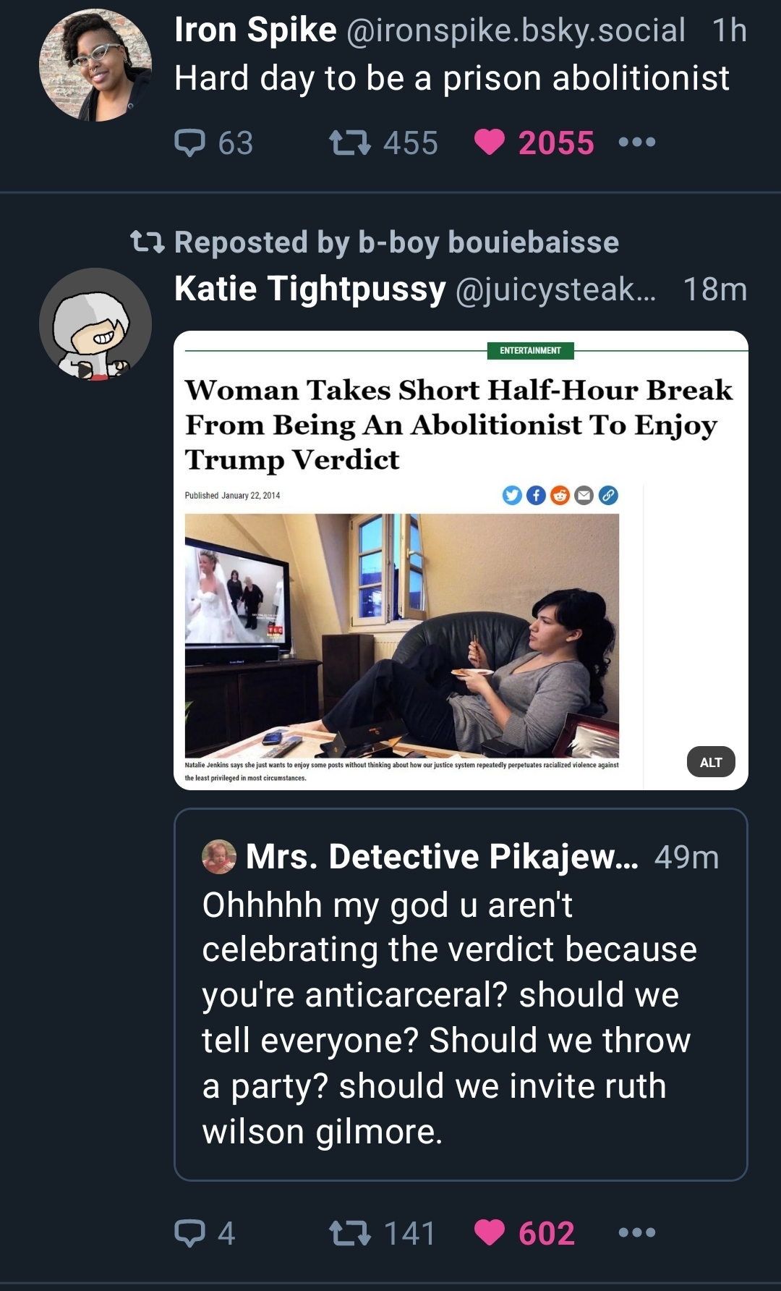Reply to Katie's post with 4 replies

click(190, 1232)
